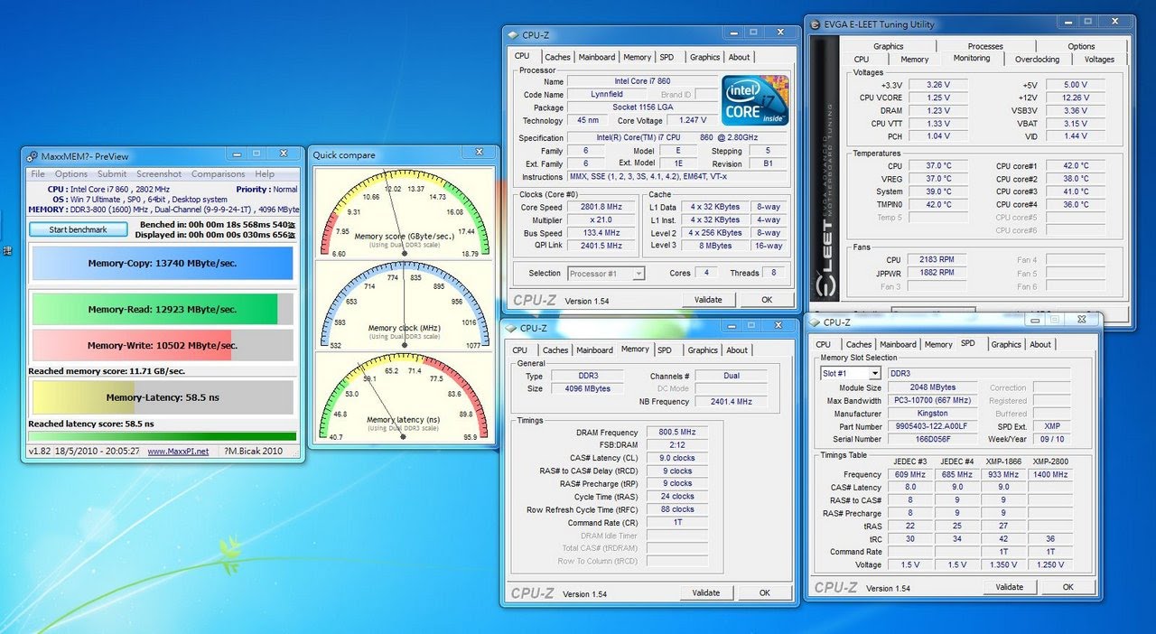Click the System temperature 39.0 °C
1156x634 pixels.
click(x=938, y=191)
